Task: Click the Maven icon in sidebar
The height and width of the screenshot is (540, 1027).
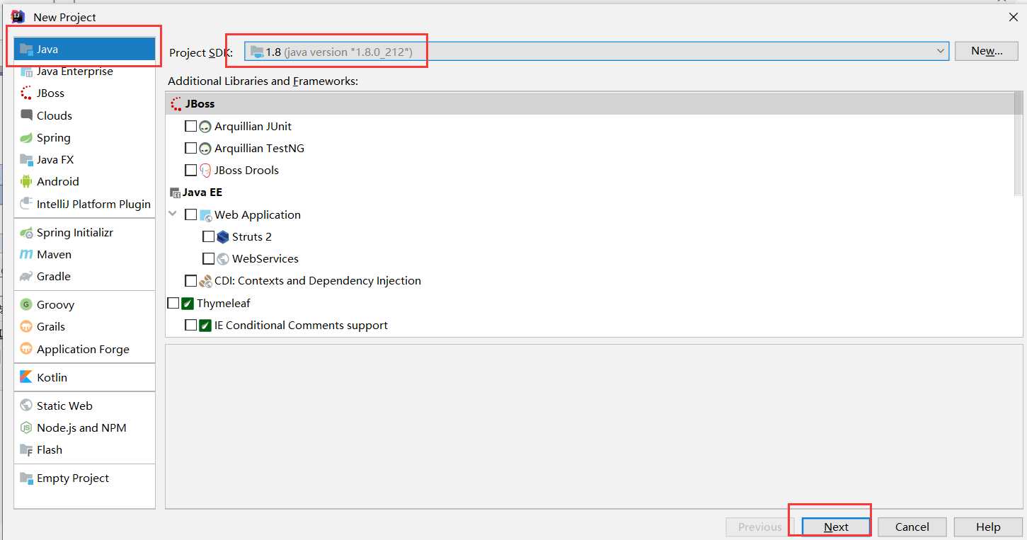Action: point(26,255)
